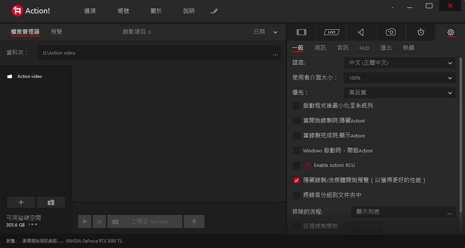Image resolution: width=465 pixels, height=248 pixels.
Task: Open excluded processes list ellipsis button
Action: pyautogui.click(x=450, y=213)
